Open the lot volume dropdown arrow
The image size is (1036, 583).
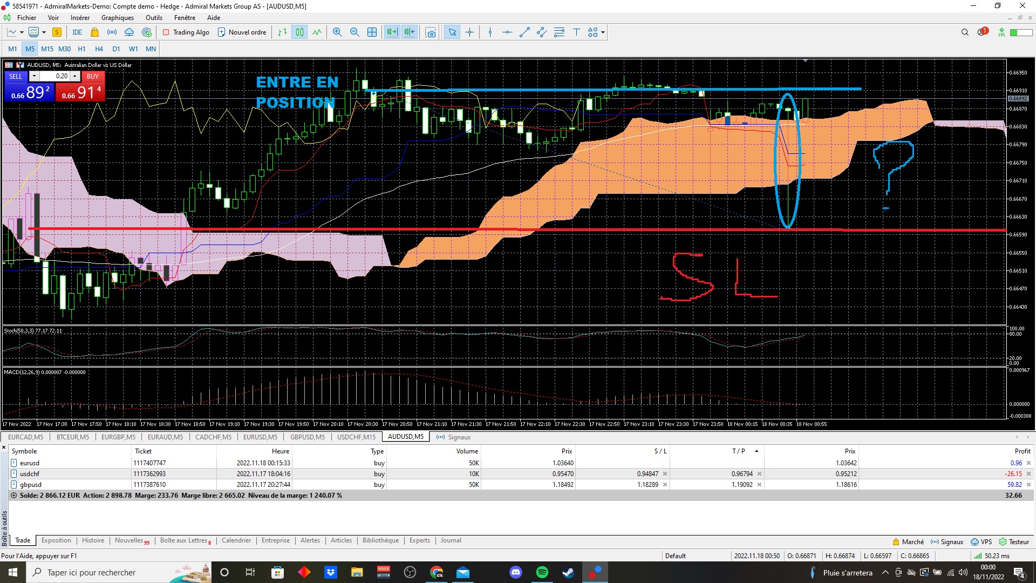pyautogui.click(x=34, y=76)
